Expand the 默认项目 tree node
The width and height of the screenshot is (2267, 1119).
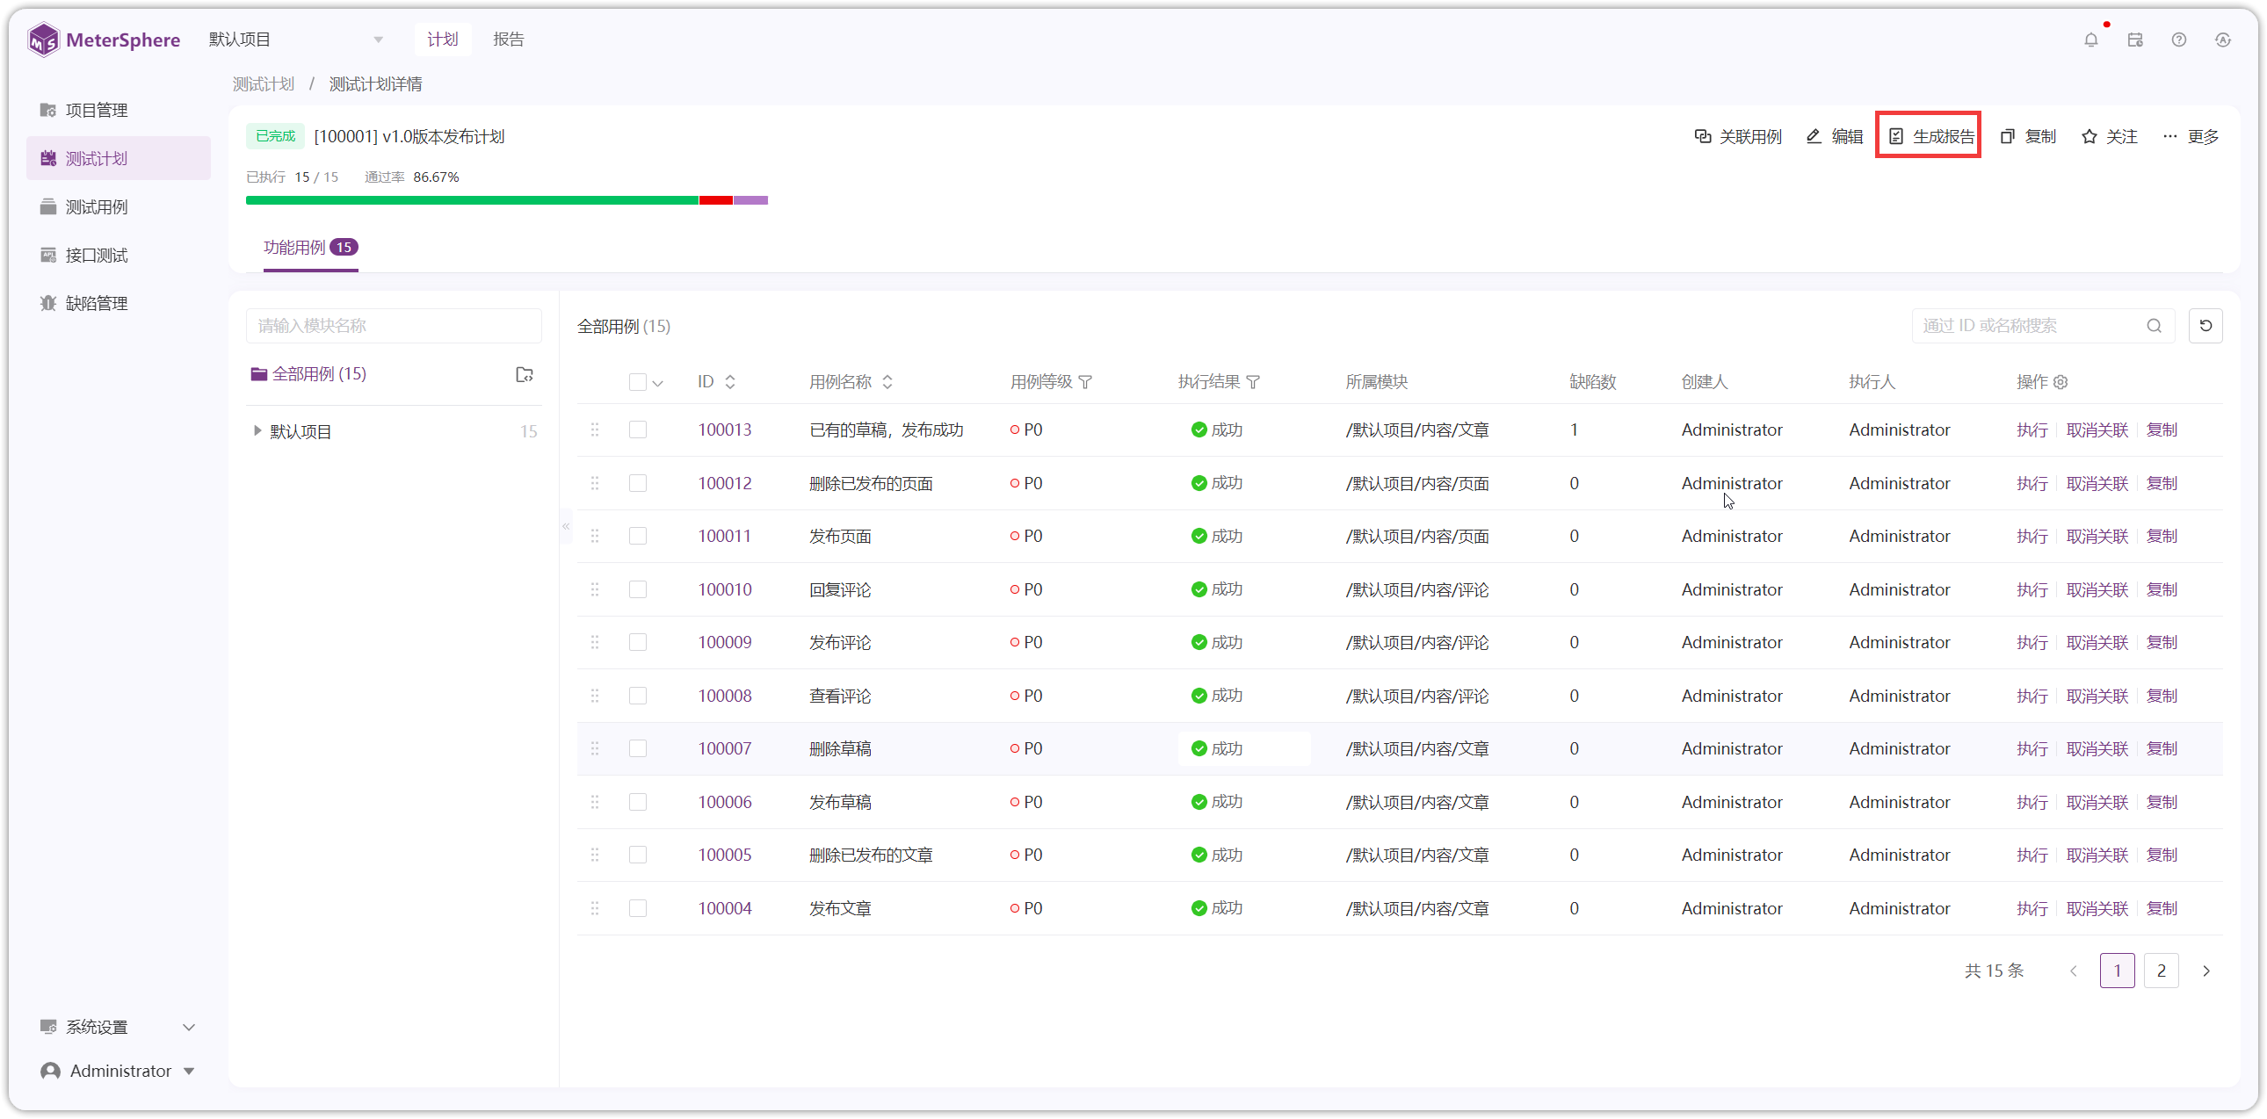tap(257, 431)
